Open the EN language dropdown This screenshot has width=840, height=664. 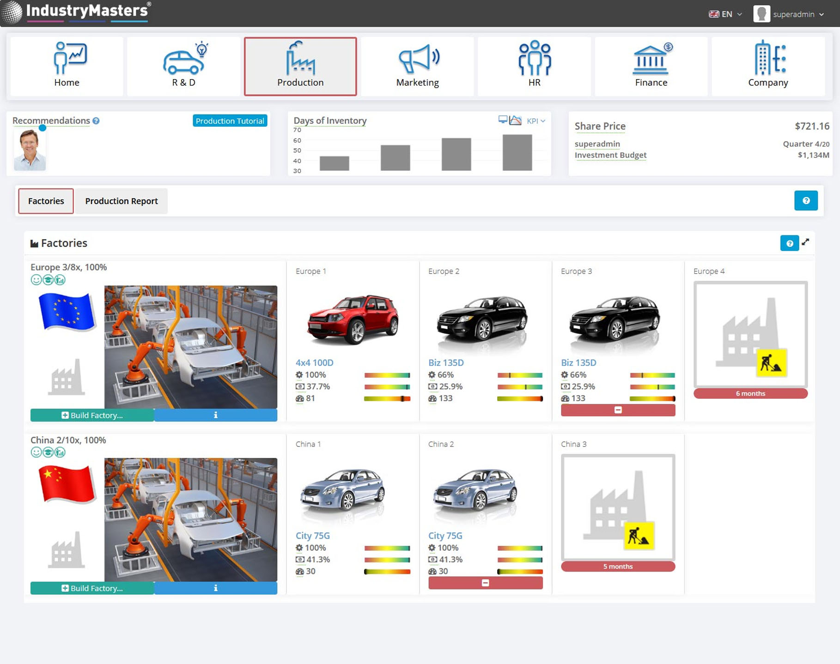(x=725, y=14)
